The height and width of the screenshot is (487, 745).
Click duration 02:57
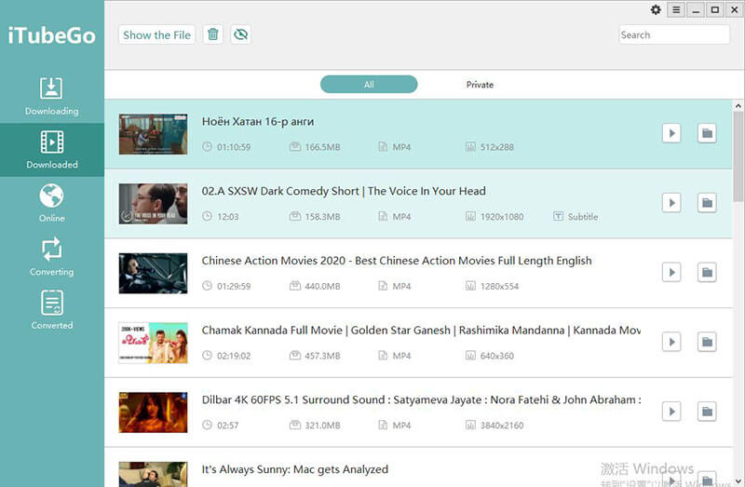point(227,426)
